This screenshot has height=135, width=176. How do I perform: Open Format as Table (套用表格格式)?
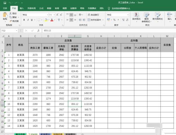146,17
